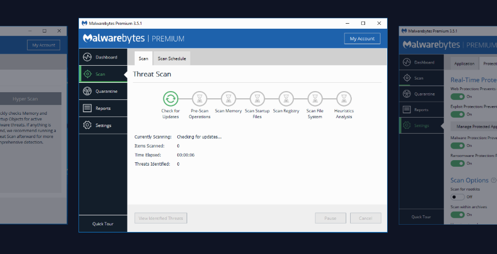The image size is (497, 254).
Task: Open the Protection tab in right window
Action: pos(488,64)
